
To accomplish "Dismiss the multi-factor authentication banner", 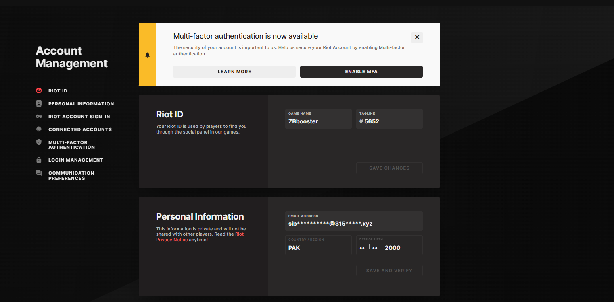I will pyautogui.click(x=417, y=37).
